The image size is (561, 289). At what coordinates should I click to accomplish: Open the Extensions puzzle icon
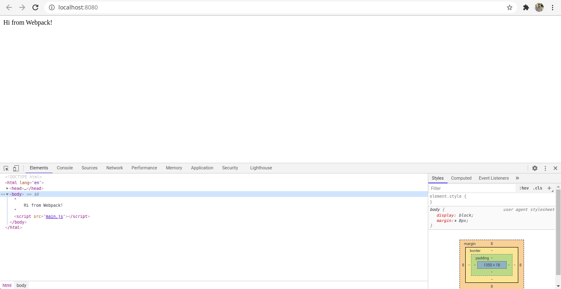pyautogui.click(x=526, y=7)
